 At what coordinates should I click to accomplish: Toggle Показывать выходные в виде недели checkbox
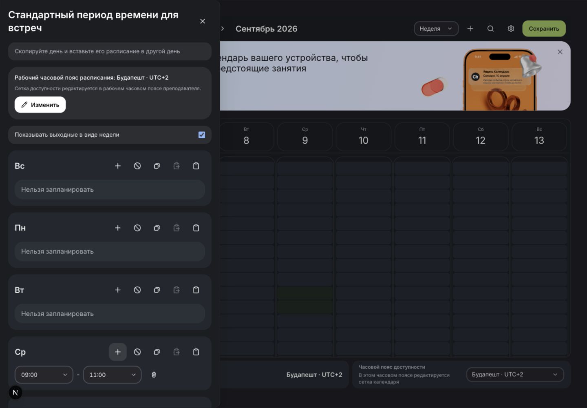(202, 135)
